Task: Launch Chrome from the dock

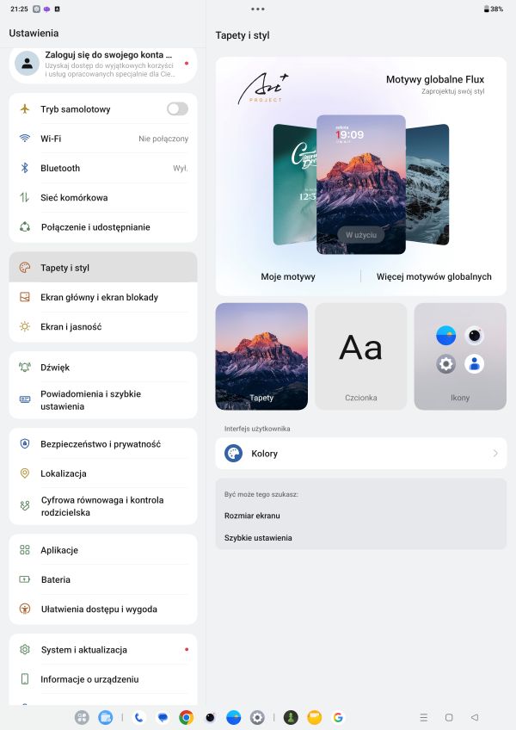Action: (x=186, y=717)
